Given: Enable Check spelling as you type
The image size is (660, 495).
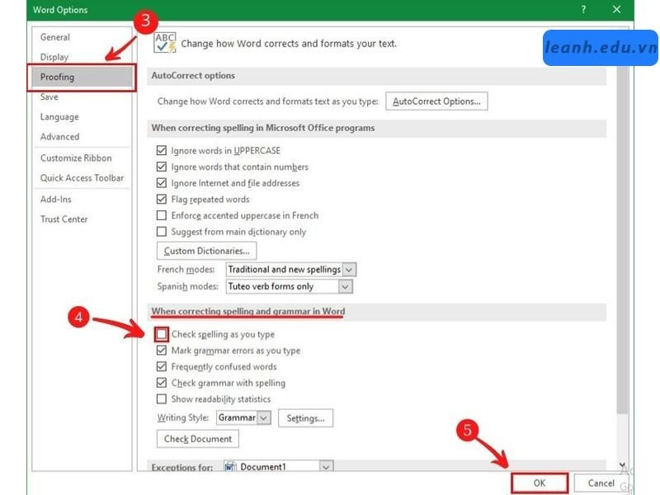Looking at the screenshot, I should [161, 334].
